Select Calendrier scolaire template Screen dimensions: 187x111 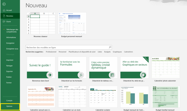(103, 97)
